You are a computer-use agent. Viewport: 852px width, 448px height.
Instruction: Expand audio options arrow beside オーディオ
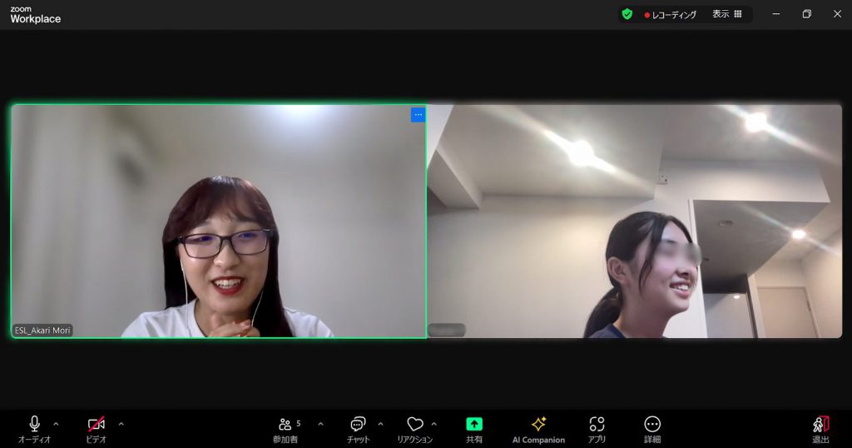coord(56,424)
